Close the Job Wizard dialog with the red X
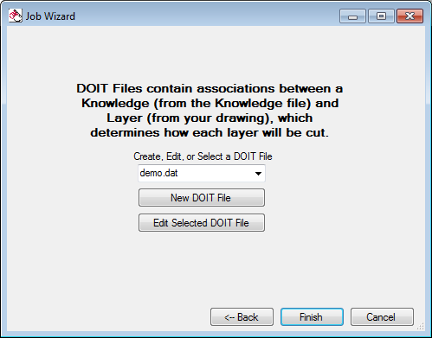 click(x=409, y=16)
